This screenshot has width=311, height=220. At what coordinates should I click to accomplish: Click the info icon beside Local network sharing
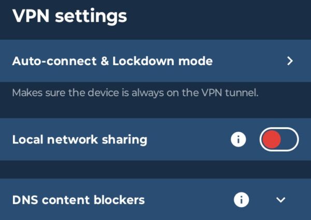238,139
